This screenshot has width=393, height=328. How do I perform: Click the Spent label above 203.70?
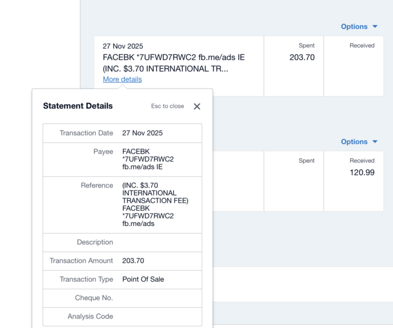[307, 46]
